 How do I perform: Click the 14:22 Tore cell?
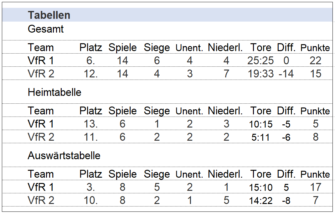pyautogui.click(x=261, y=201)
